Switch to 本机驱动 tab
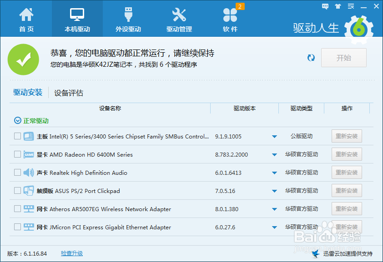The height and width of the screenshot is (262, 383). (x=77, y=19)
